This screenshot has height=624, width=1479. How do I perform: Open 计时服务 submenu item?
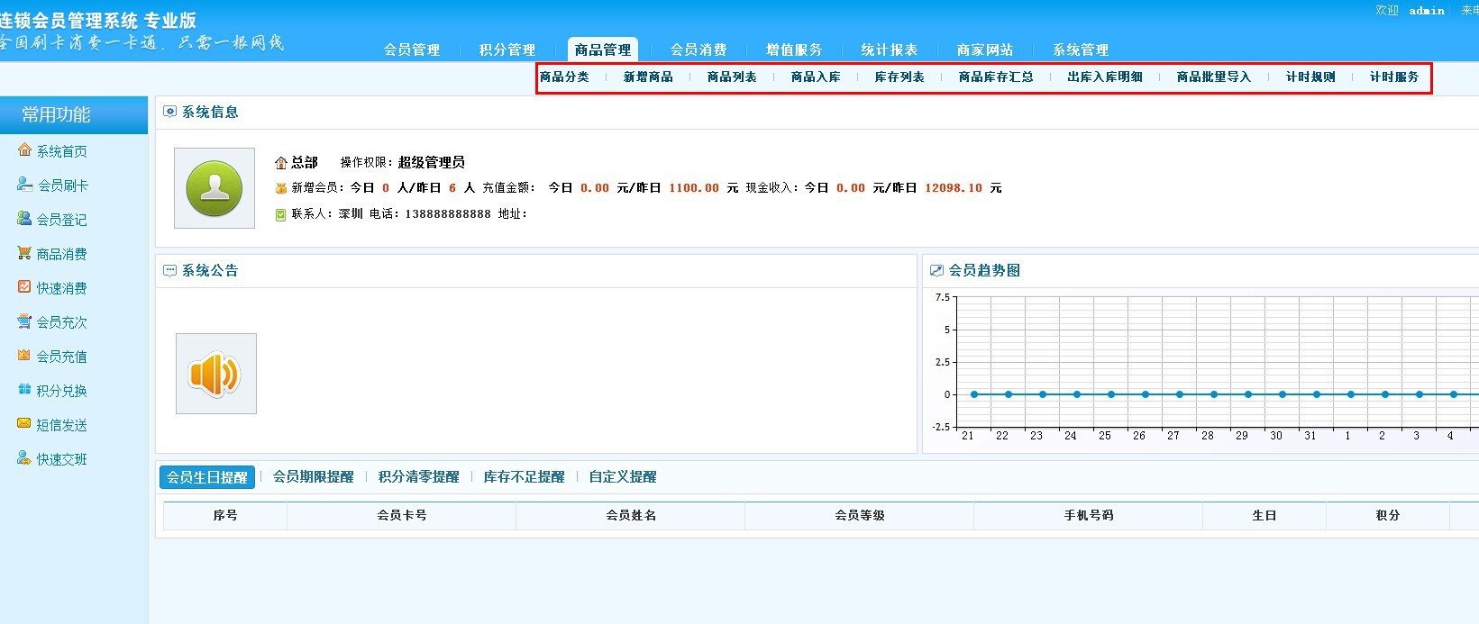1394,77
